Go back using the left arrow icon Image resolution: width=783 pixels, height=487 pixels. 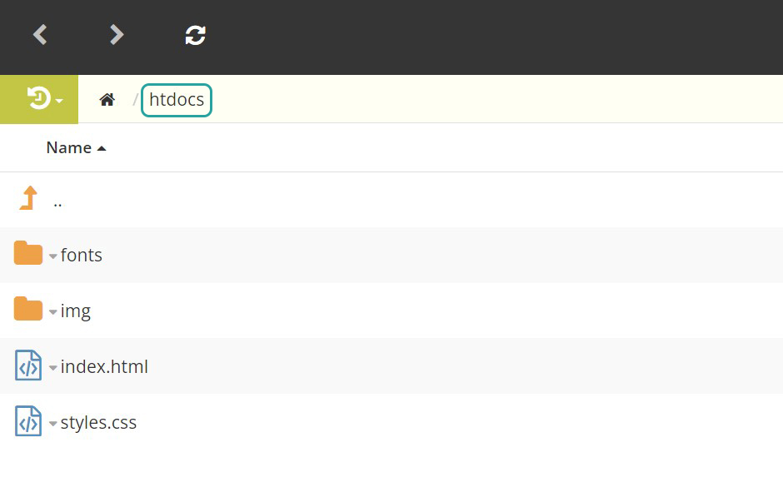coord(40,35)
